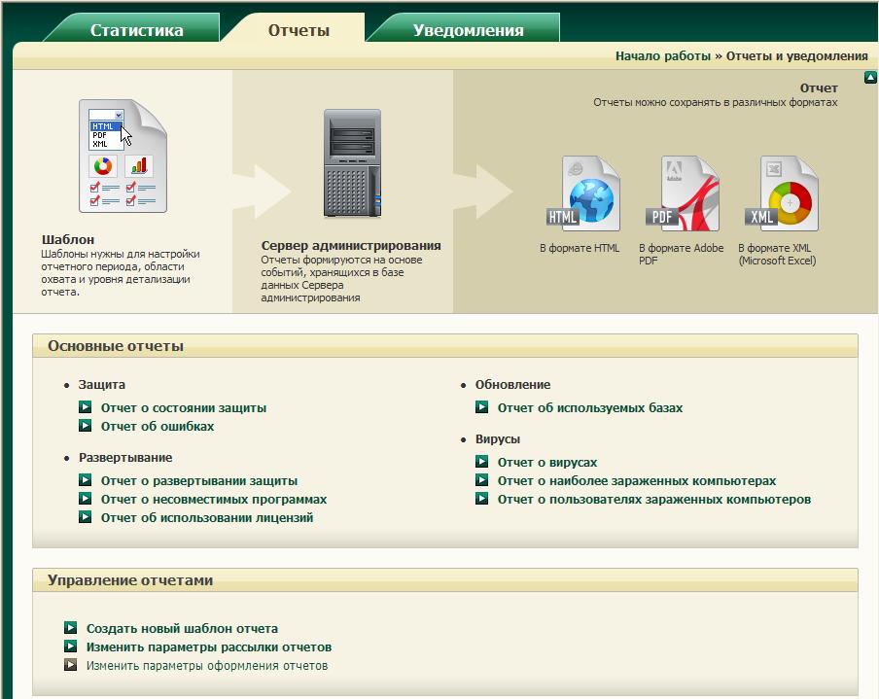Click arrow icon beside Отчет о состоянии защиты

click(x=85, y=407)
